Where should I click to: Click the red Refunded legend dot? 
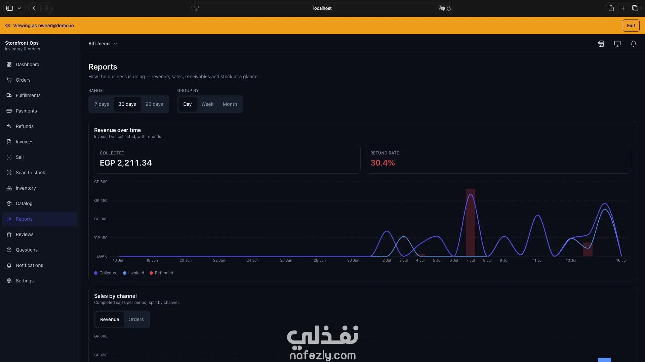pos(151,273)
